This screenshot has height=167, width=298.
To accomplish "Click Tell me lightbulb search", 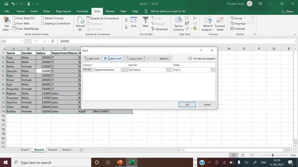I will 146,11.
